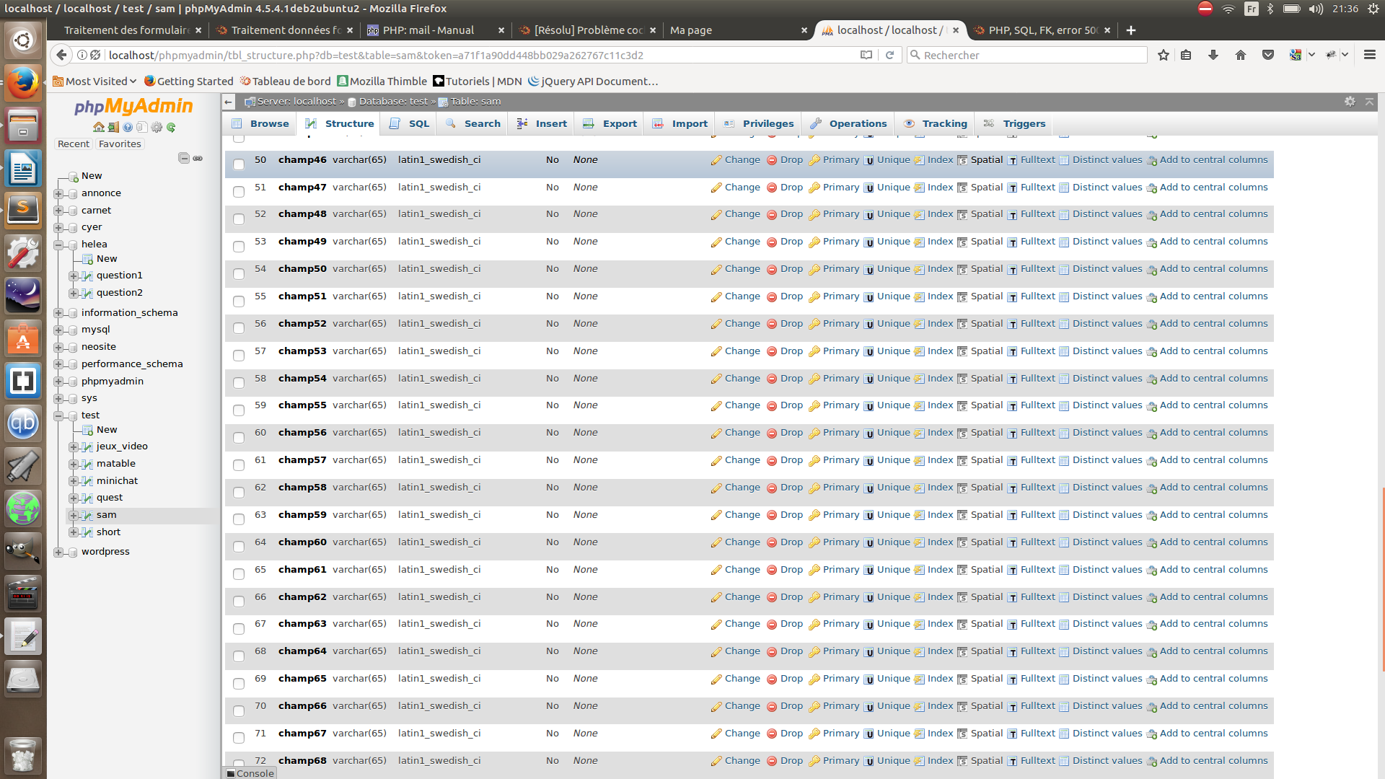Open Firefox hamburger menu

(x=1370, y=56)
